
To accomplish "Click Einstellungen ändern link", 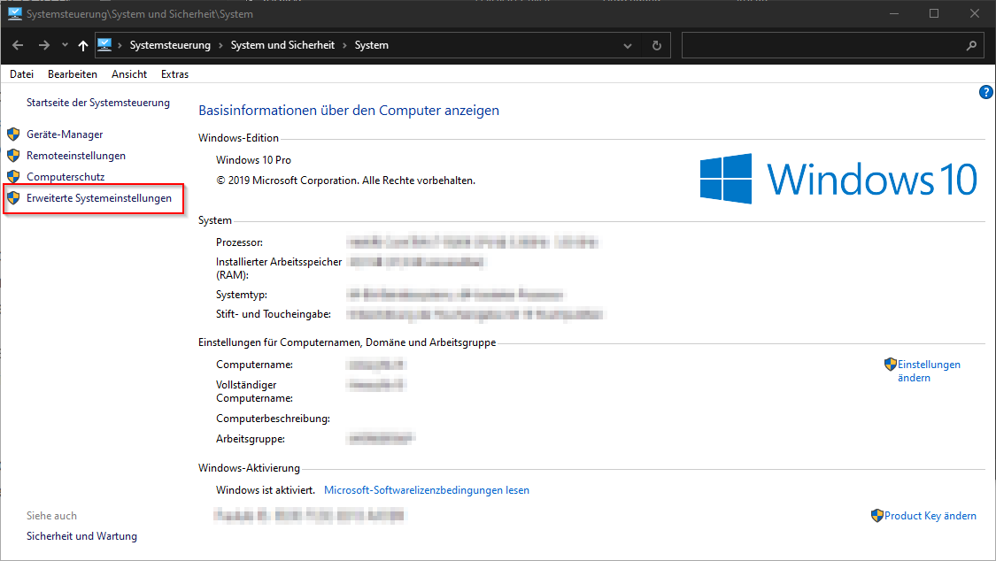I will [928, 371].
